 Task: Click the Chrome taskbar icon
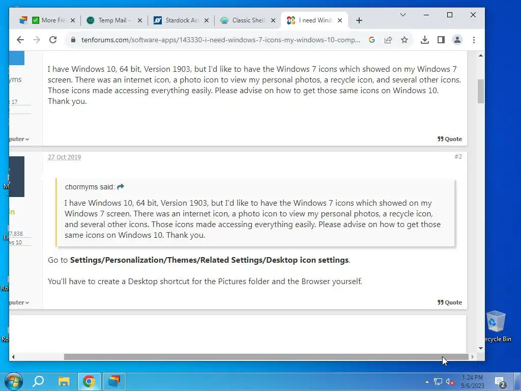tap(89, 381)
